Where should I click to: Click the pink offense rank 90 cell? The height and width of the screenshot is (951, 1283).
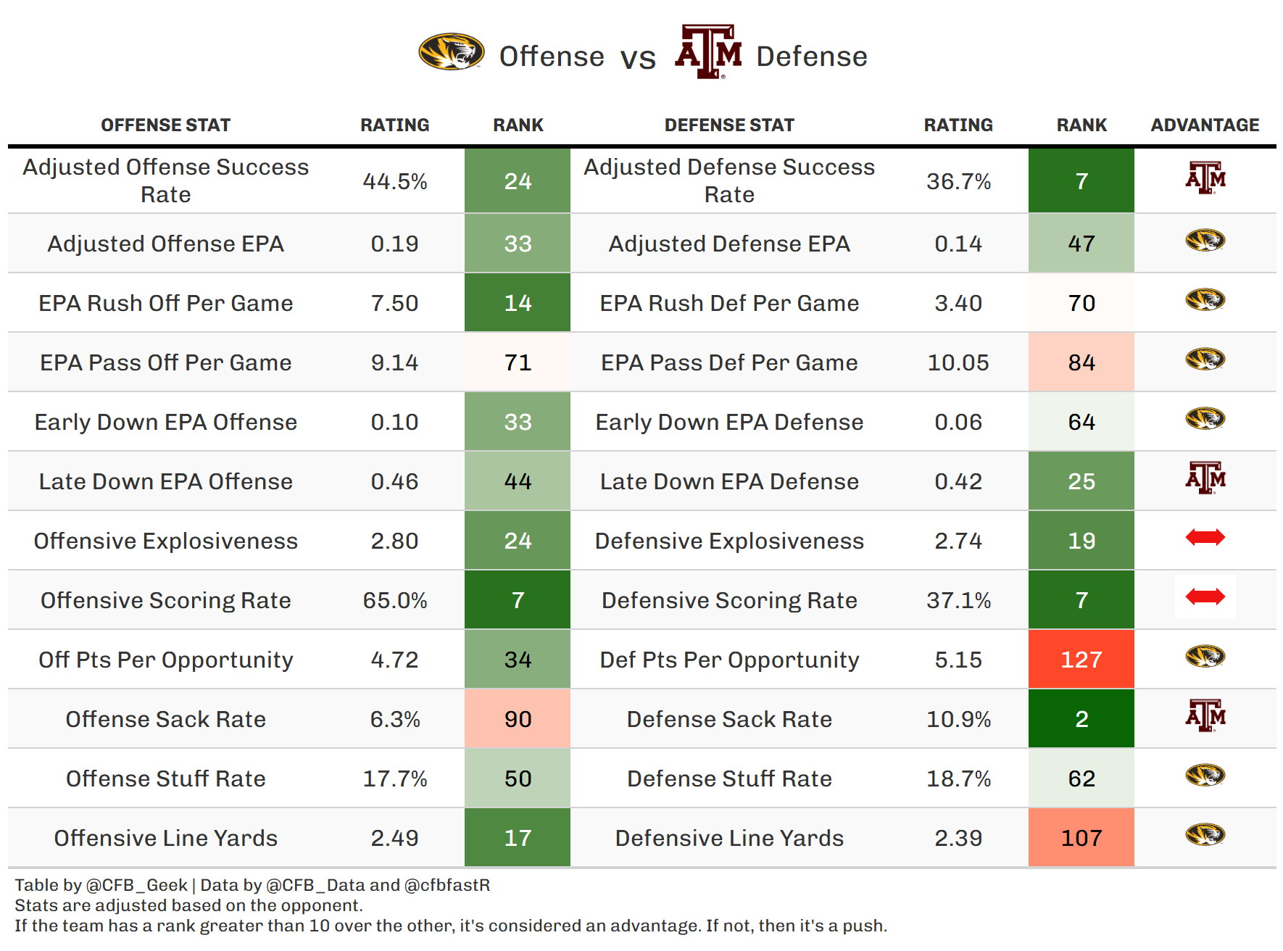coord(518,719)
